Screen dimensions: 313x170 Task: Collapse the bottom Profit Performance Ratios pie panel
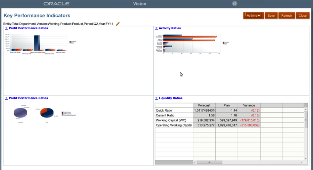(6, 98)
